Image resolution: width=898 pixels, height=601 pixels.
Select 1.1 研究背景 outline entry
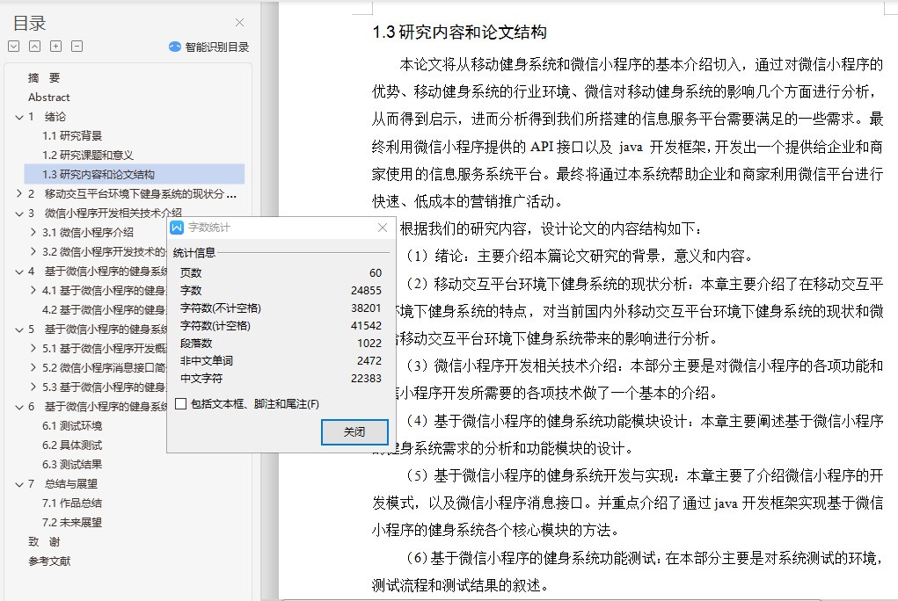click(72, 135)
